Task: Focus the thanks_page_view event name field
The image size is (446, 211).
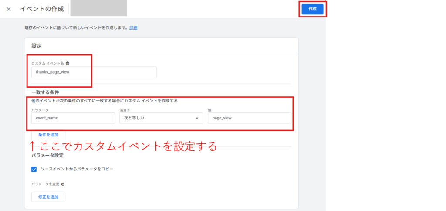Action: tap(94, 72)
